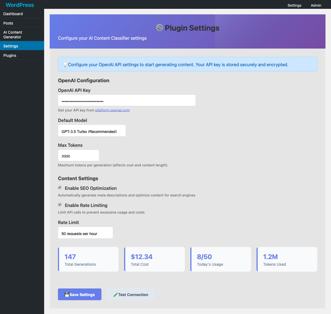Navigate to Posts in the sidebar
Screen dimensions: 331x314
8,23
